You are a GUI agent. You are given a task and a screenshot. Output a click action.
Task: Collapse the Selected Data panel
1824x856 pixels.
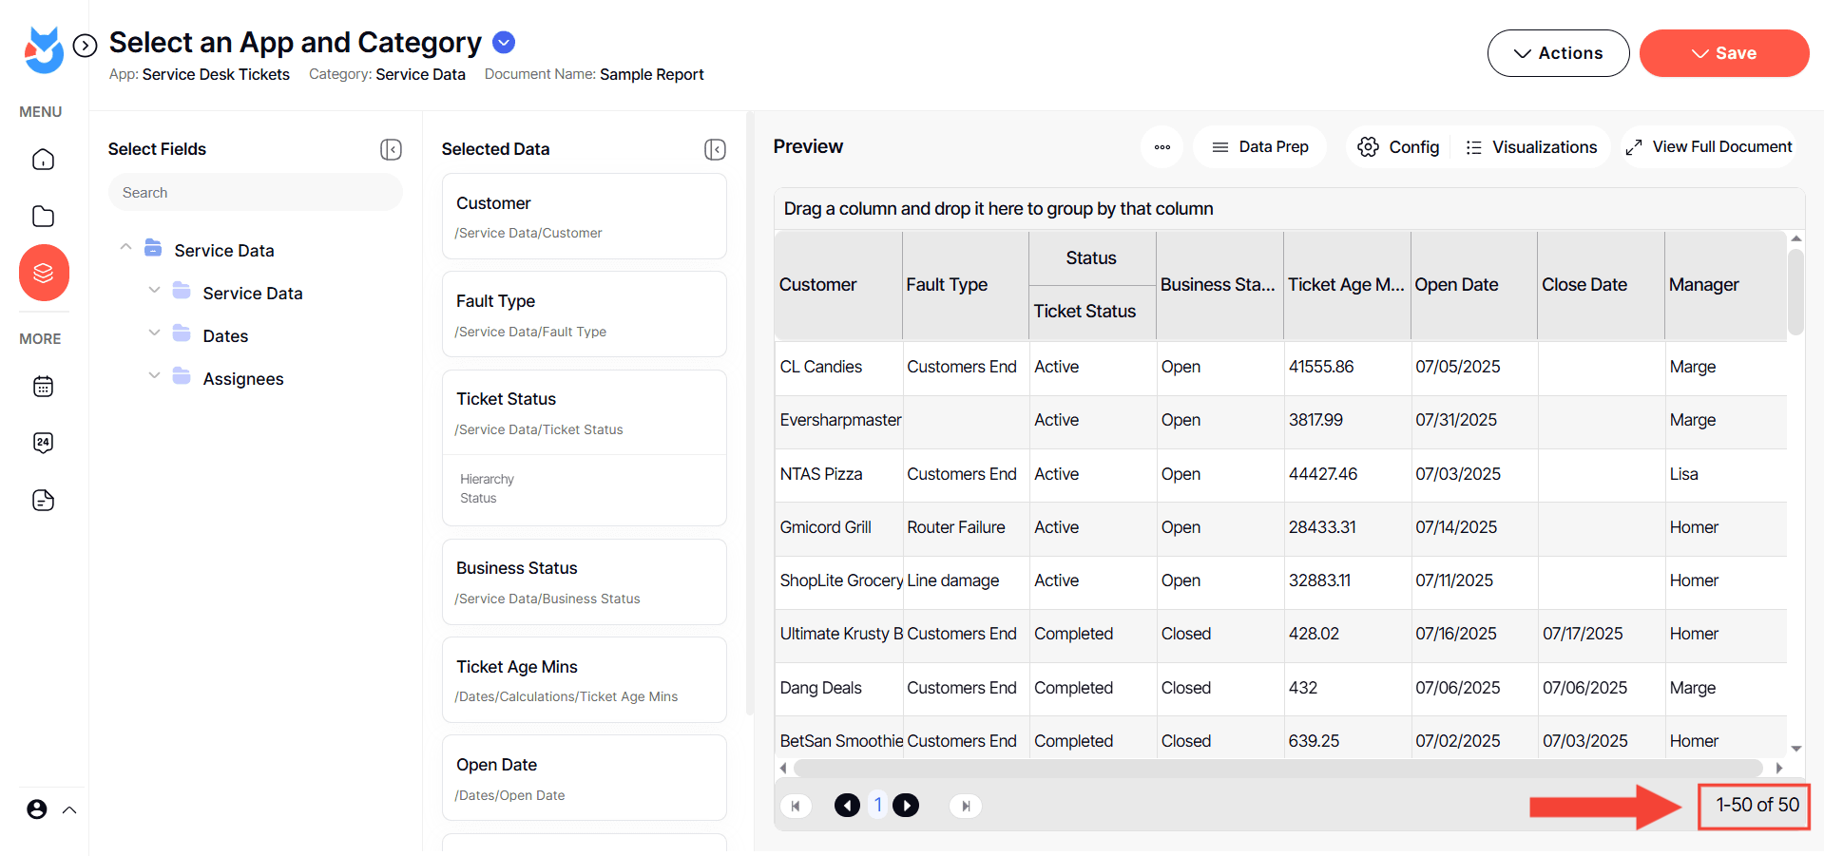point(715,149)
